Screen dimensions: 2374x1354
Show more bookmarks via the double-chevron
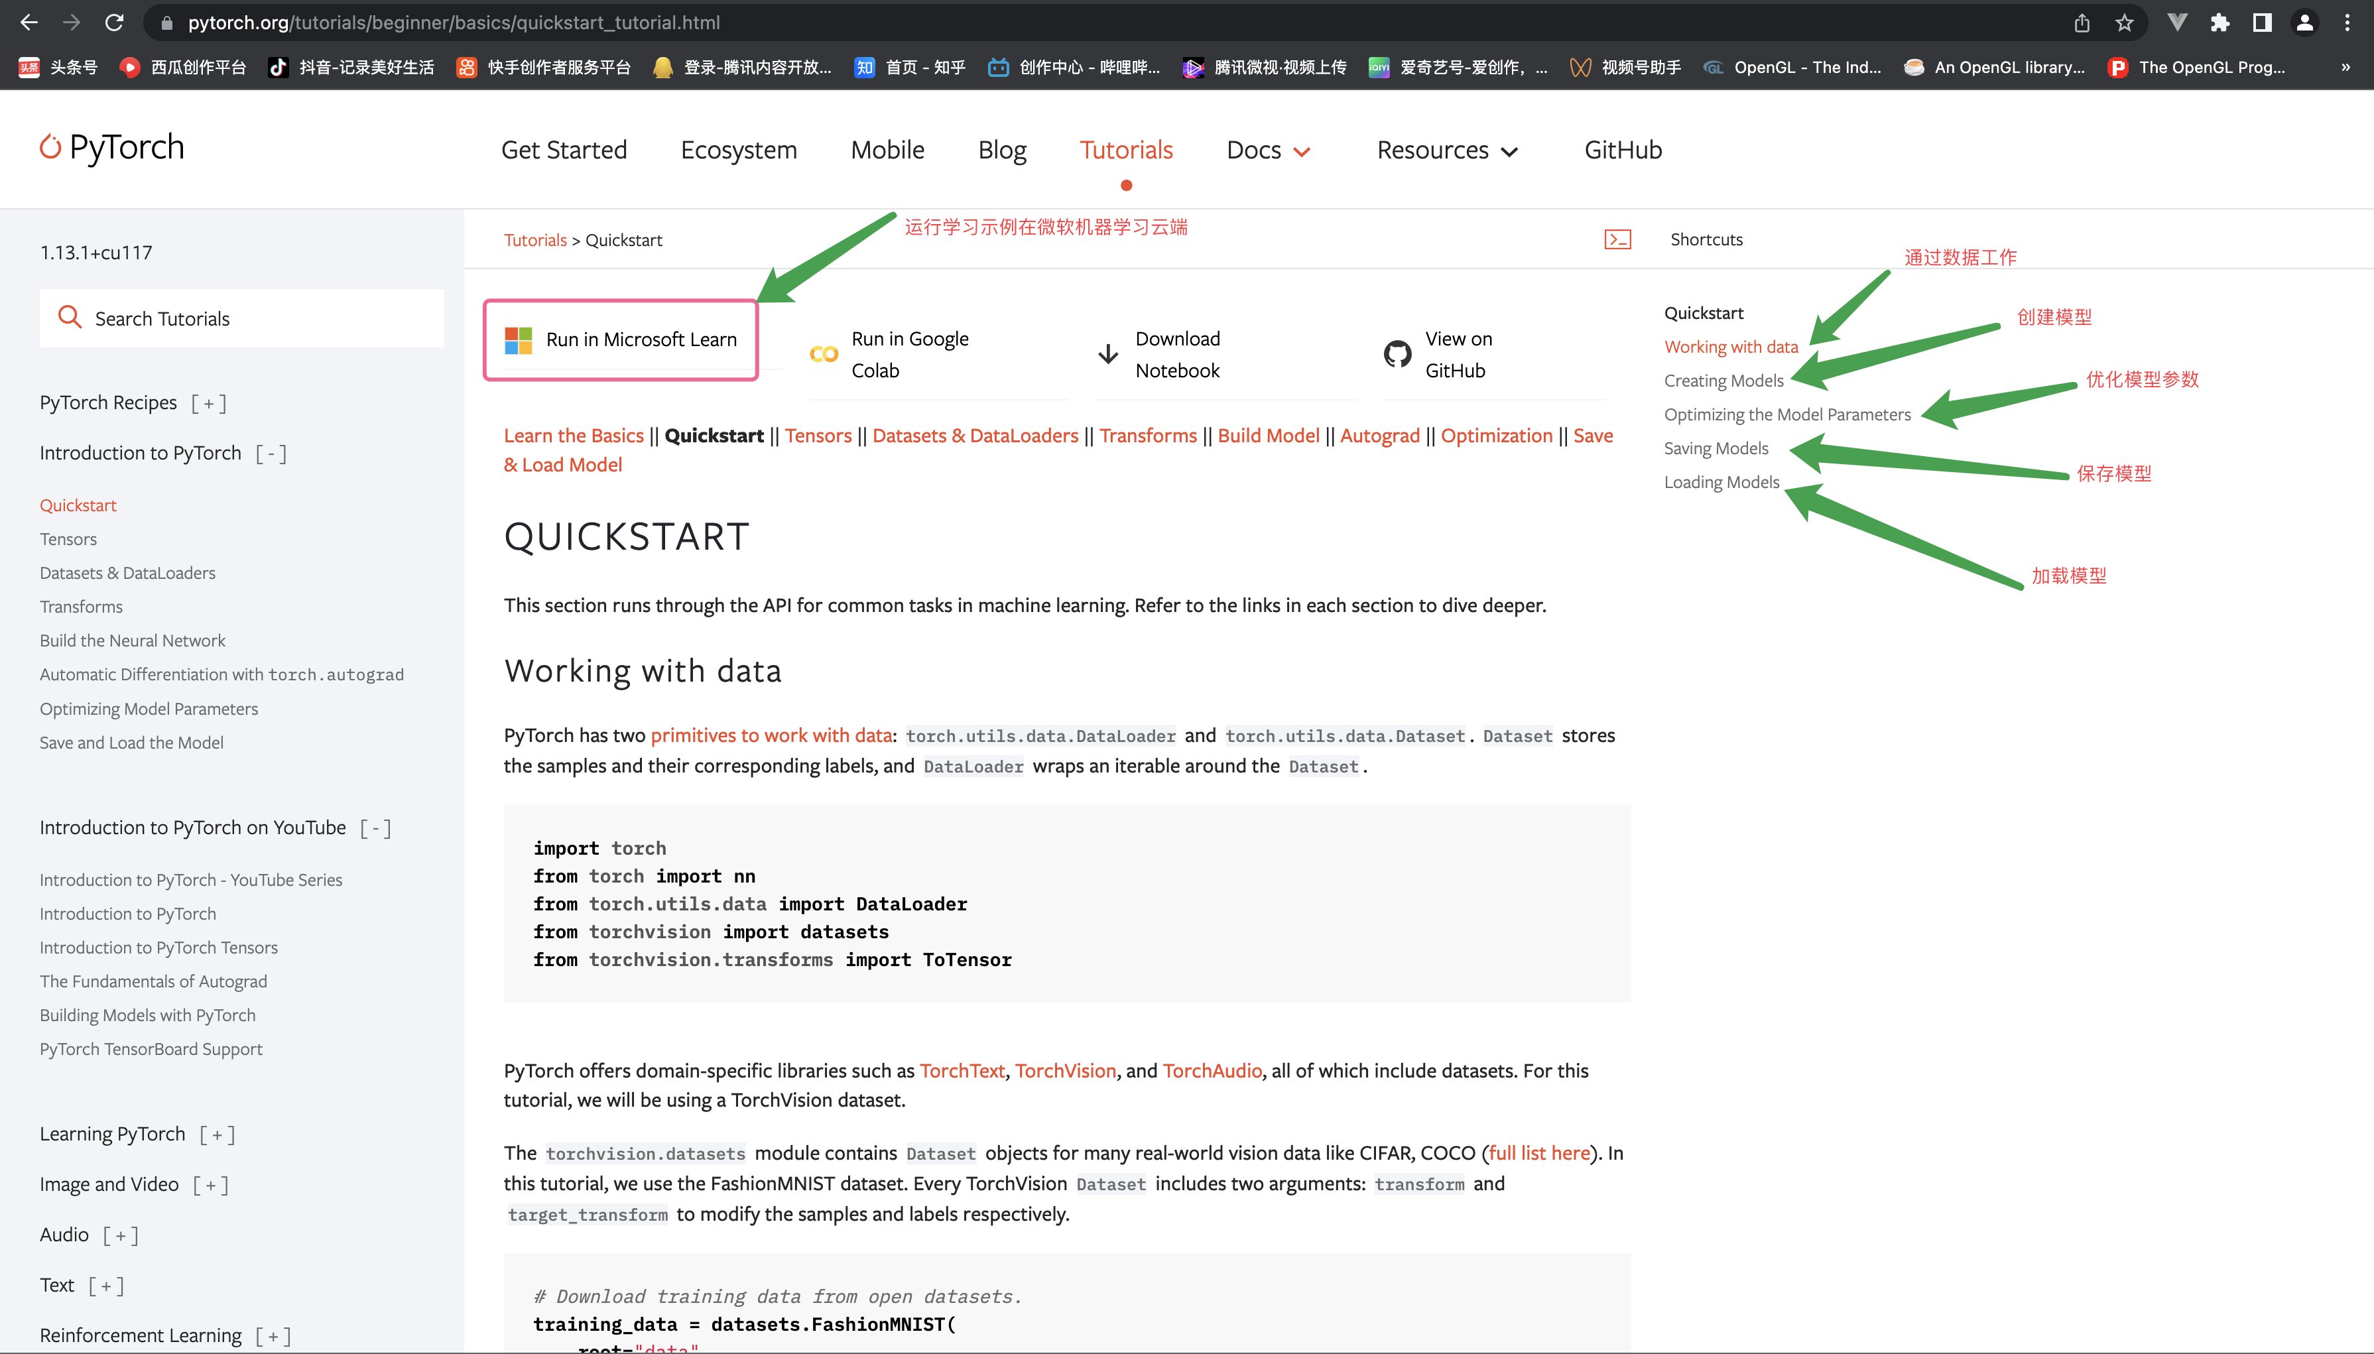[2346, 67]
